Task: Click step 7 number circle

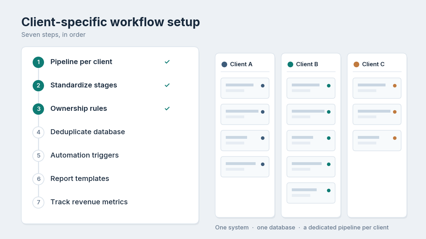Action: 38,203
